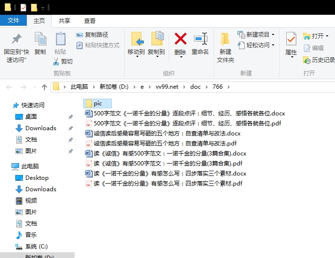The image size is (335, 258).
Task: Switch to the 共享 (Share) tab
Action: coord(65,21)
